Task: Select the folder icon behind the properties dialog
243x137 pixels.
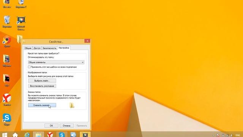Action: 19,39
